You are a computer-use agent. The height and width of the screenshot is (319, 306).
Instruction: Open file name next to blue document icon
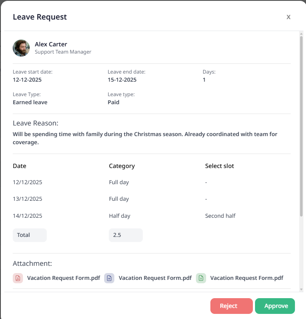(155, 278)
